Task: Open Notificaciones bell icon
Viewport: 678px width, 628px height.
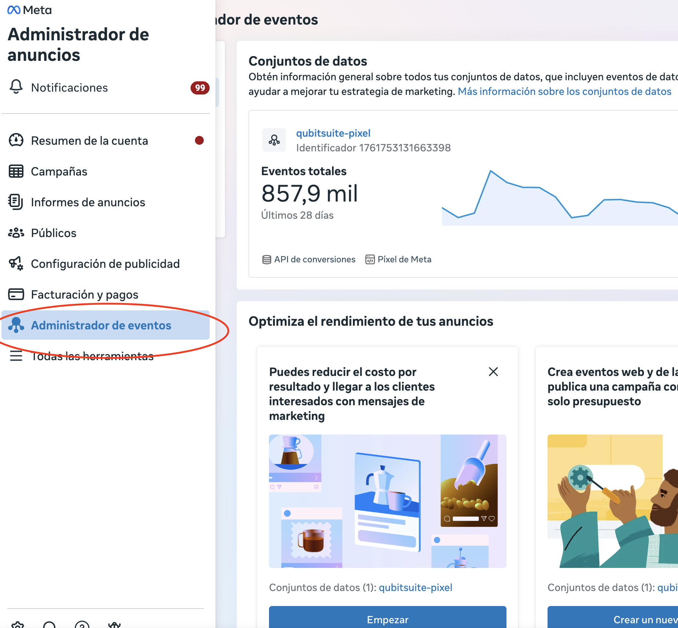Action: (x=16, y=87)
